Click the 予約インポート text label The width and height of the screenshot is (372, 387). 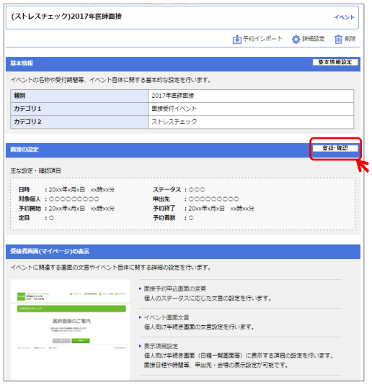click(262, 39)
